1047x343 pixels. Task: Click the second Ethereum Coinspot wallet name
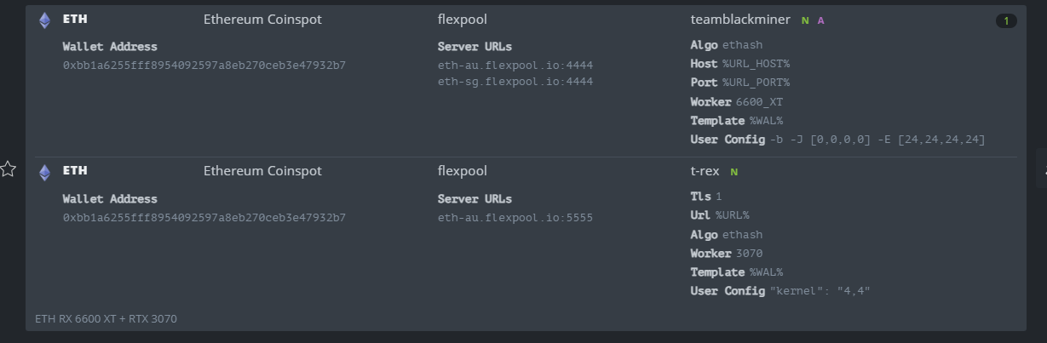point(262,171)
